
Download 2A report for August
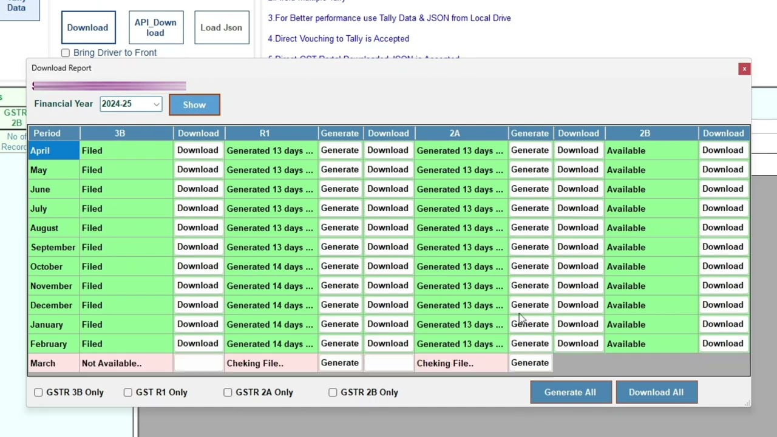coord(578,227)
